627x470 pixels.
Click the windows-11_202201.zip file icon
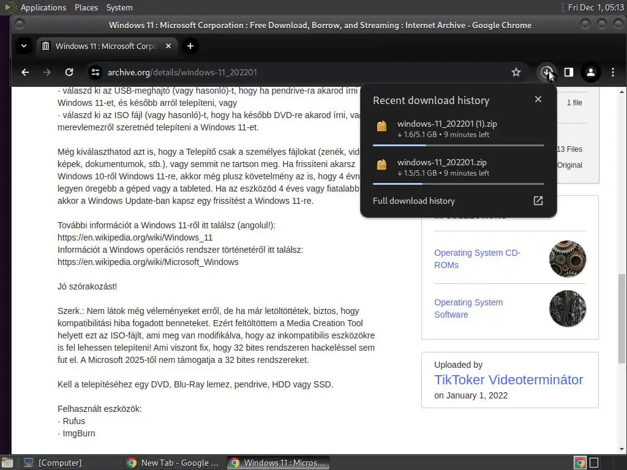click(382, 165)
